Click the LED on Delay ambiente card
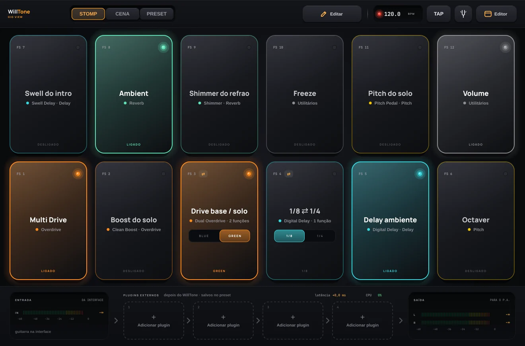 click(x=420, y=174)
